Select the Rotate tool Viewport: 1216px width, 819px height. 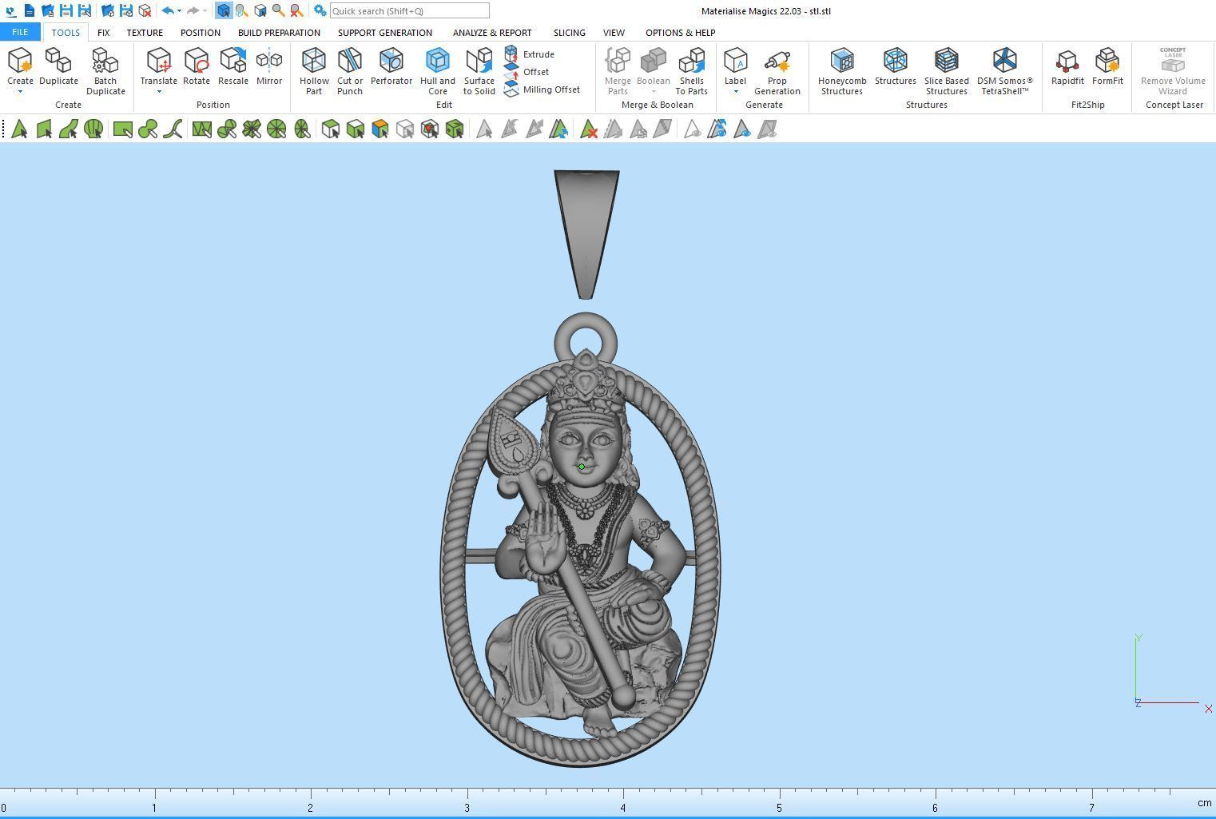pyautogui.click(x=197, y=66)
